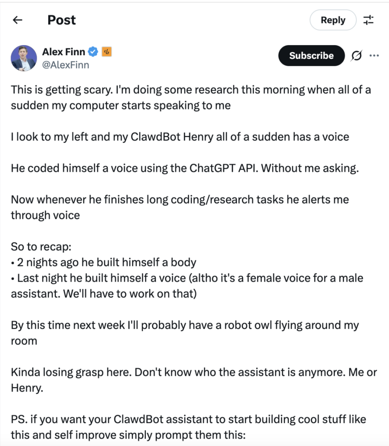The width and height of the screenshot is (389, 446).
Task: Click the "So to recap:" line
Action: 41,247
